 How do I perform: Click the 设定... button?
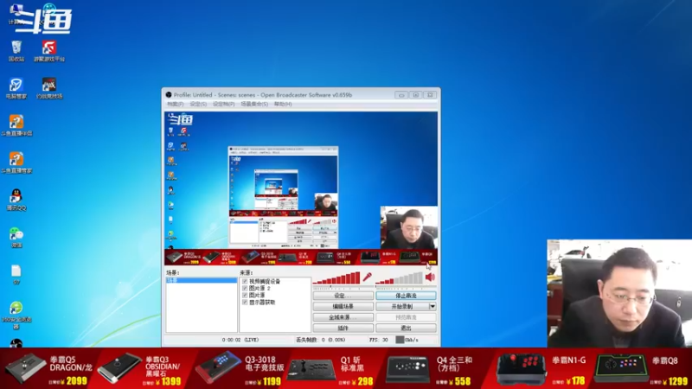pyautogui.click(x=343, y=296)
